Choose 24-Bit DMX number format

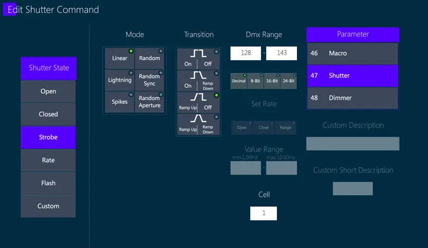289,81
